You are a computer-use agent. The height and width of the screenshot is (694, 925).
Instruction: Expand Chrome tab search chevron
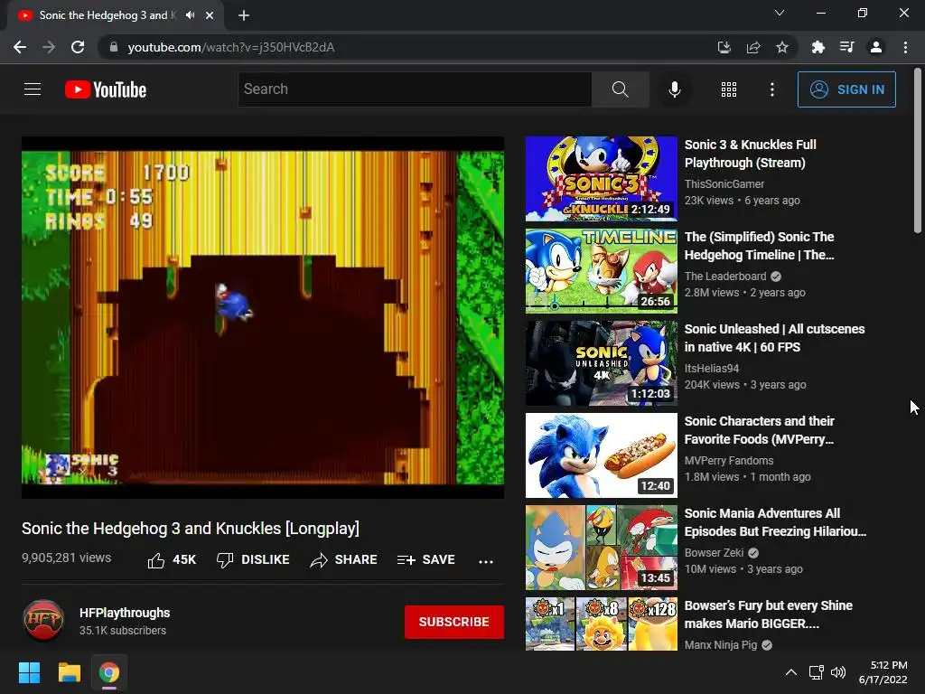780,13
